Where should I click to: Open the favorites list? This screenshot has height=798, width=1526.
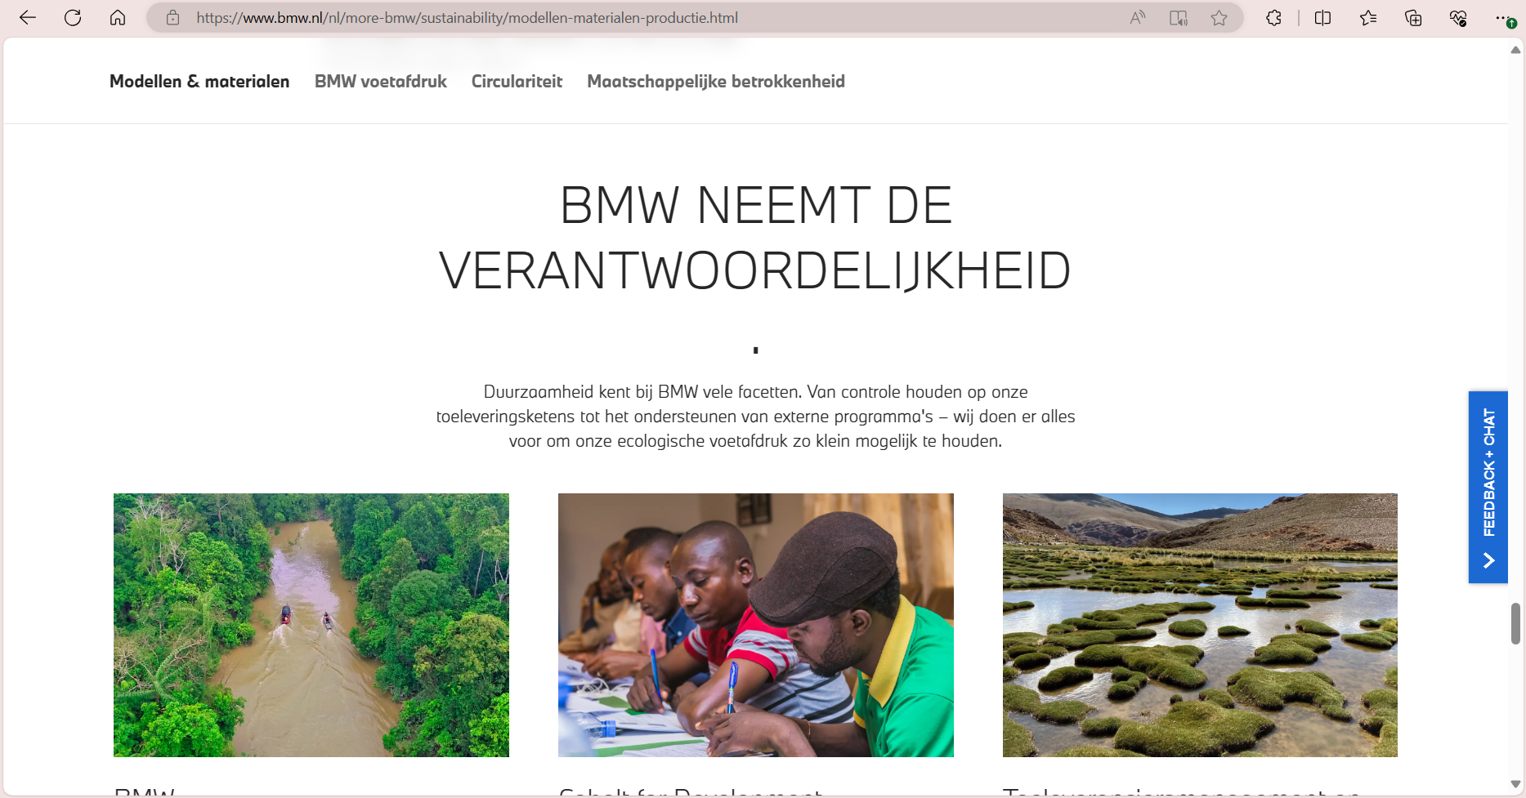(x=1368, y=18)
